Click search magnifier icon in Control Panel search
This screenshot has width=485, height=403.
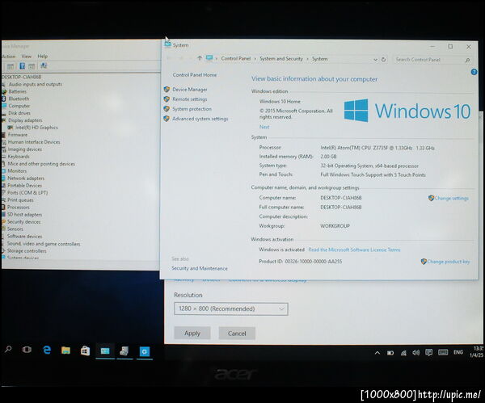pos(468,60)
